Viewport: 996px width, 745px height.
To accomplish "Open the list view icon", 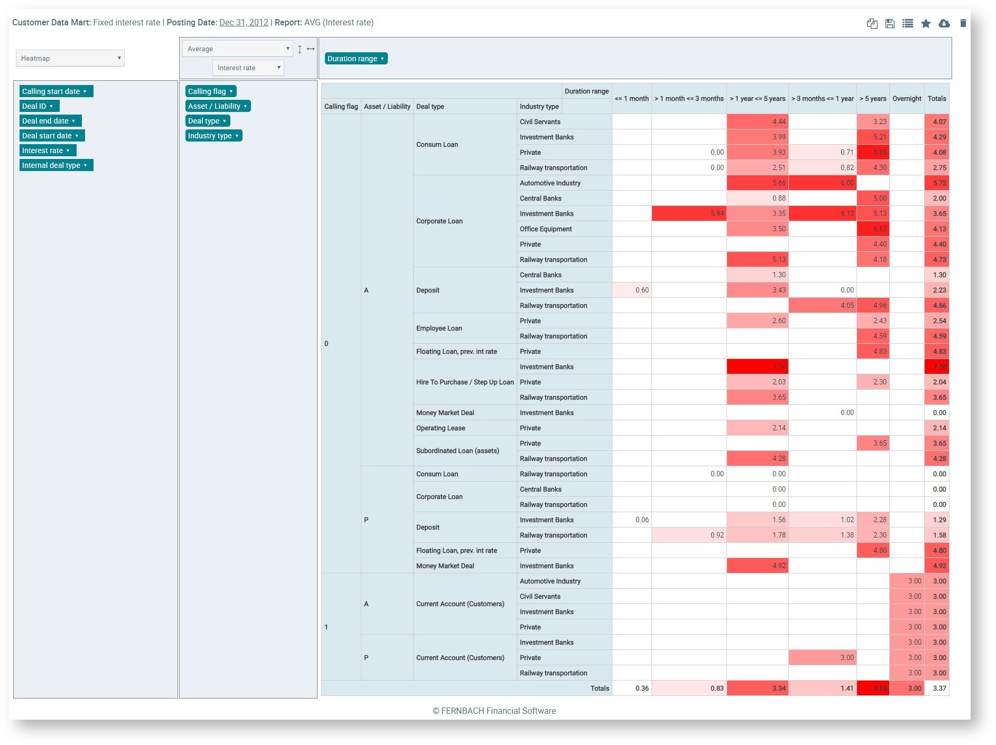I will click(x=908, y=23).
